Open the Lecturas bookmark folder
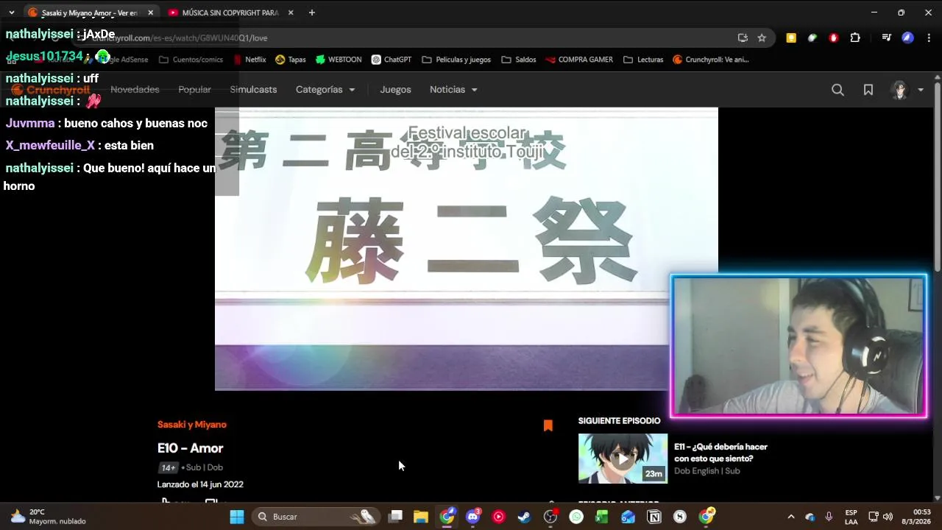The image size is (942, 530). [x=643, y=60]
